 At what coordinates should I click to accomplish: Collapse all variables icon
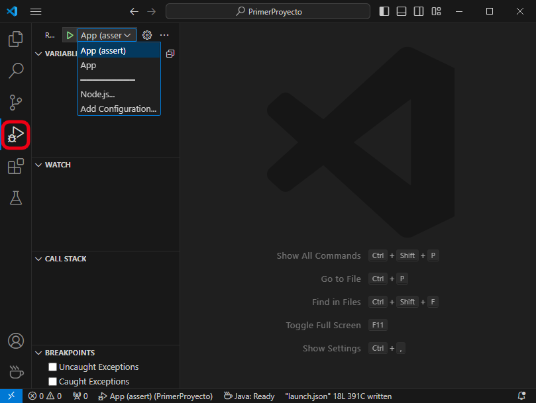(170, 54)
